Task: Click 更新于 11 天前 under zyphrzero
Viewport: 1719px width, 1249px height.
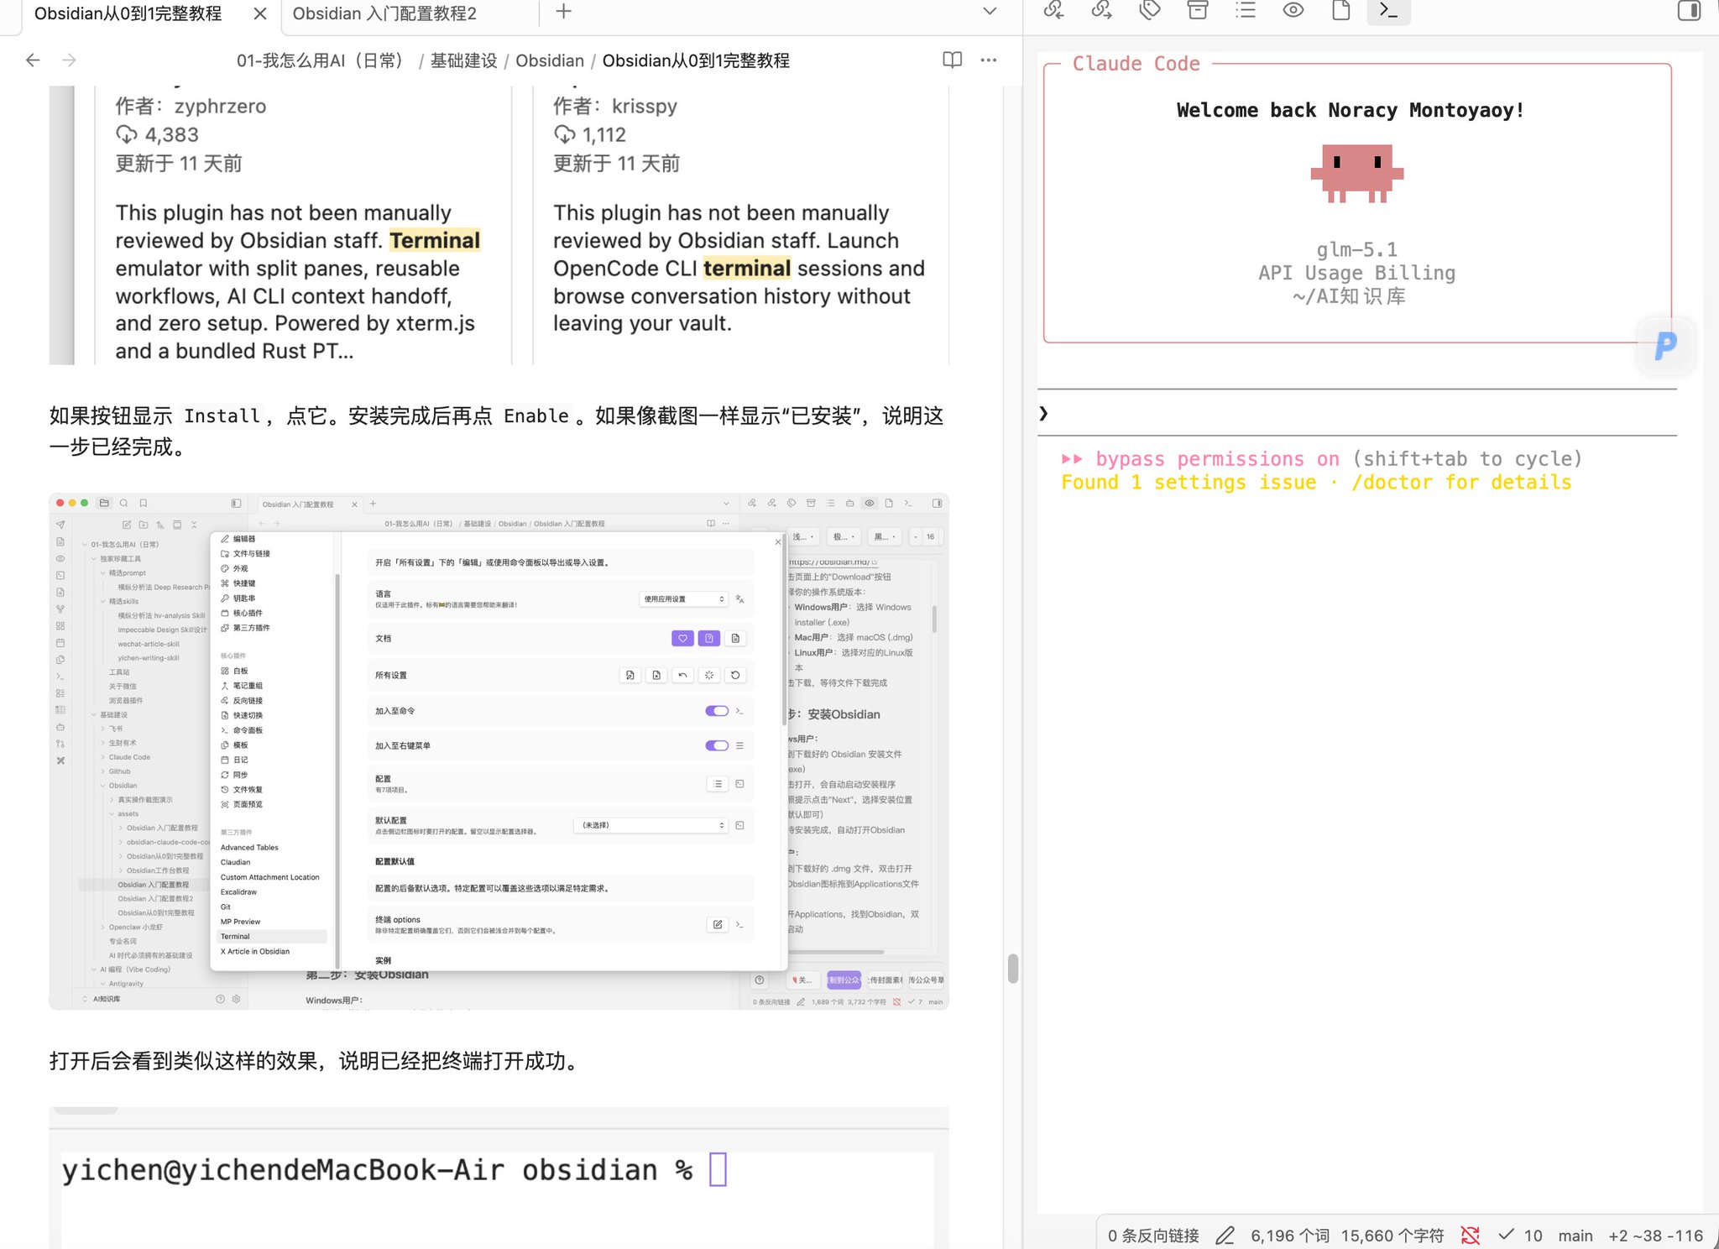Action: point(179,164)
